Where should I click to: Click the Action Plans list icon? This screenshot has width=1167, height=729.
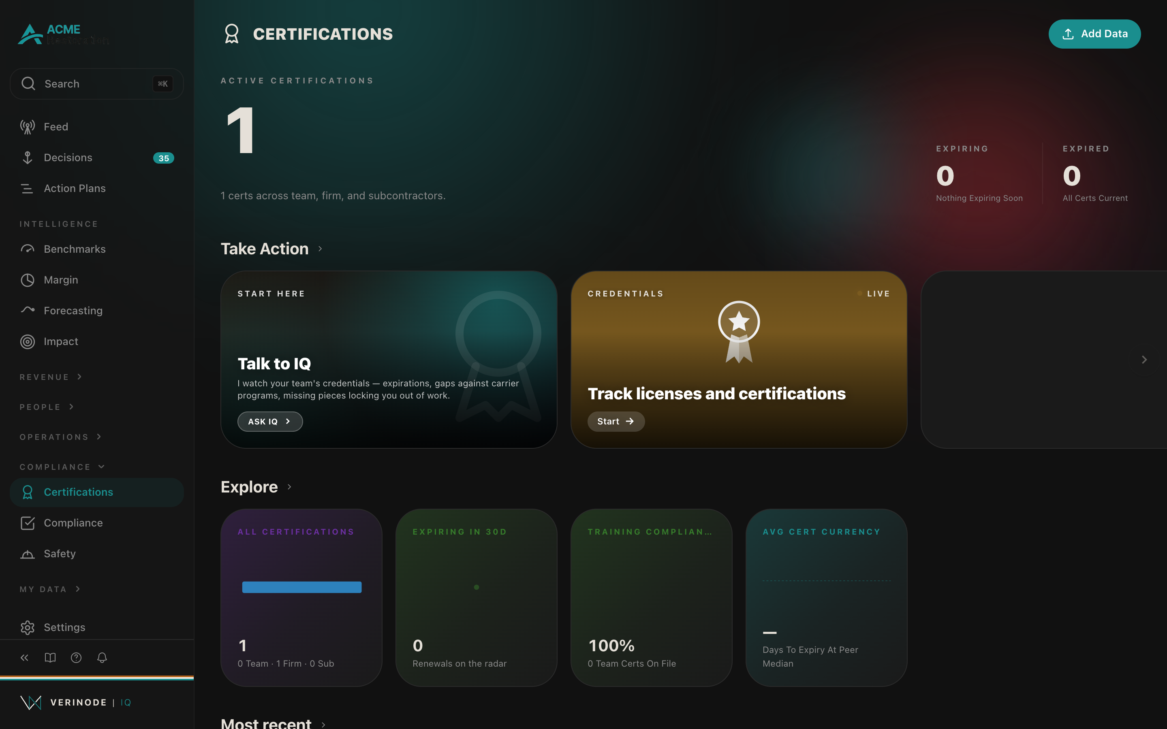[28, 188]
